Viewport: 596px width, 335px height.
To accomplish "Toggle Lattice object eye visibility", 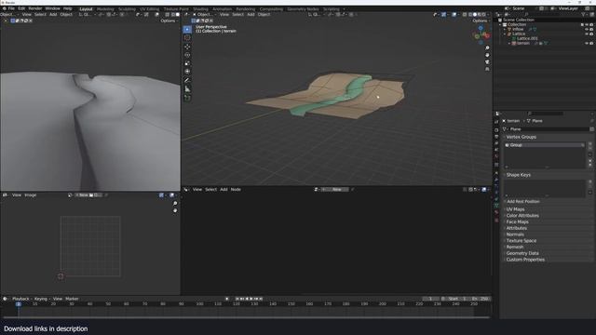I will coord(587,33).
